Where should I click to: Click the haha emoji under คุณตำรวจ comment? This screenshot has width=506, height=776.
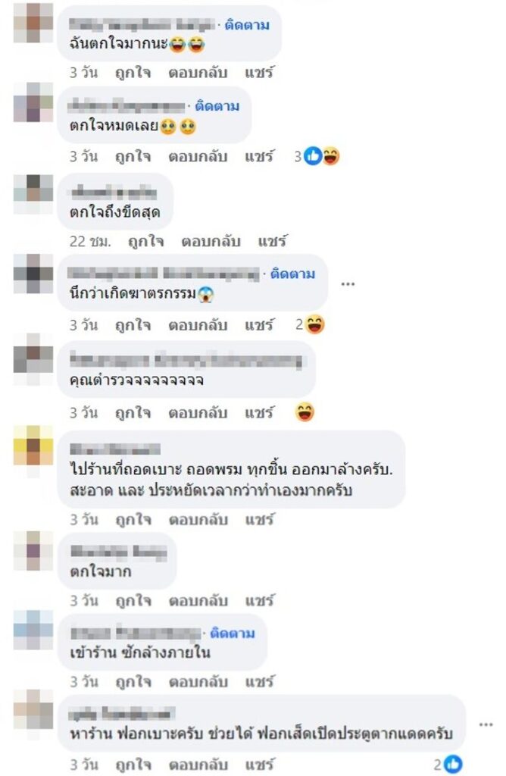click(305, 412)
